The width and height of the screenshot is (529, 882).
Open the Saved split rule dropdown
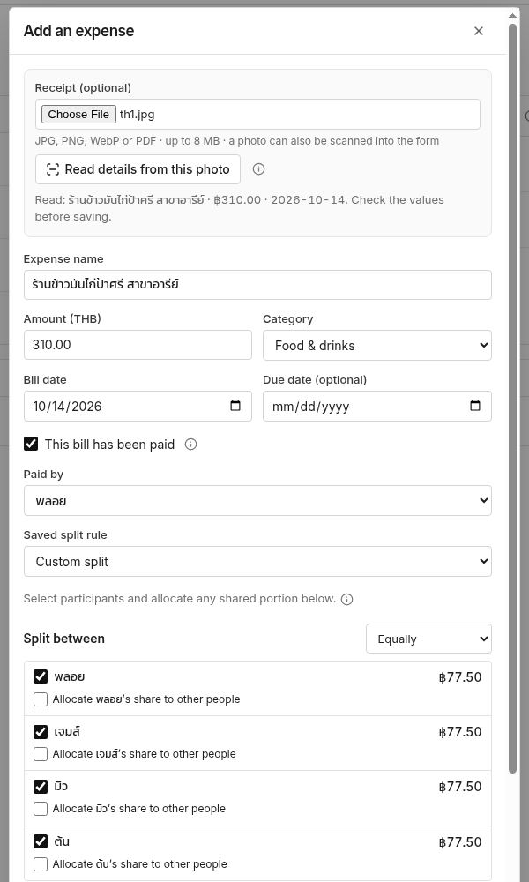coord(257,561)
